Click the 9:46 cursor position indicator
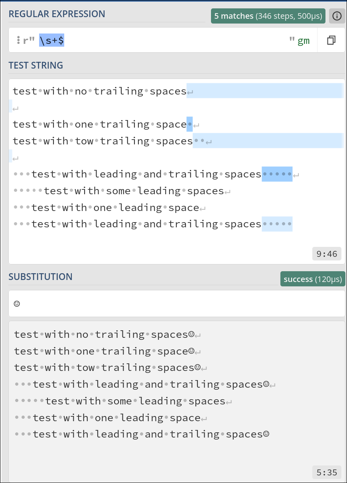The image size is (347, 483). [x=327, y=254]
